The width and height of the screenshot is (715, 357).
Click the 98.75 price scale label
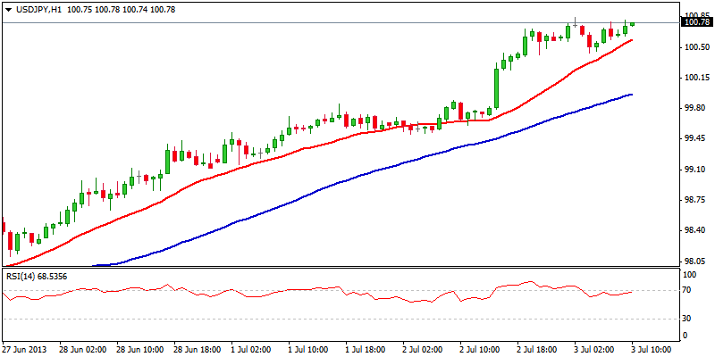[x=694, y=200]
